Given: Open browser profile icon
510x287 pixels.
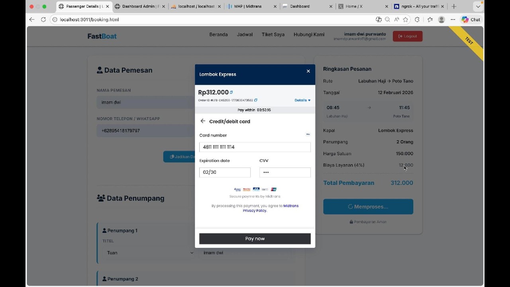Looking at the screenshot, I should pyautogui.click(x=441, y=20).
